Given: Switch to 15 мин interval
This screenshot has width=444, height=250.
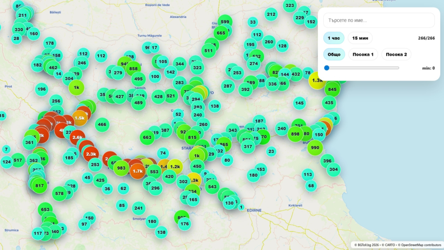Looking at the screenshot, I should [x=360, y=38].
